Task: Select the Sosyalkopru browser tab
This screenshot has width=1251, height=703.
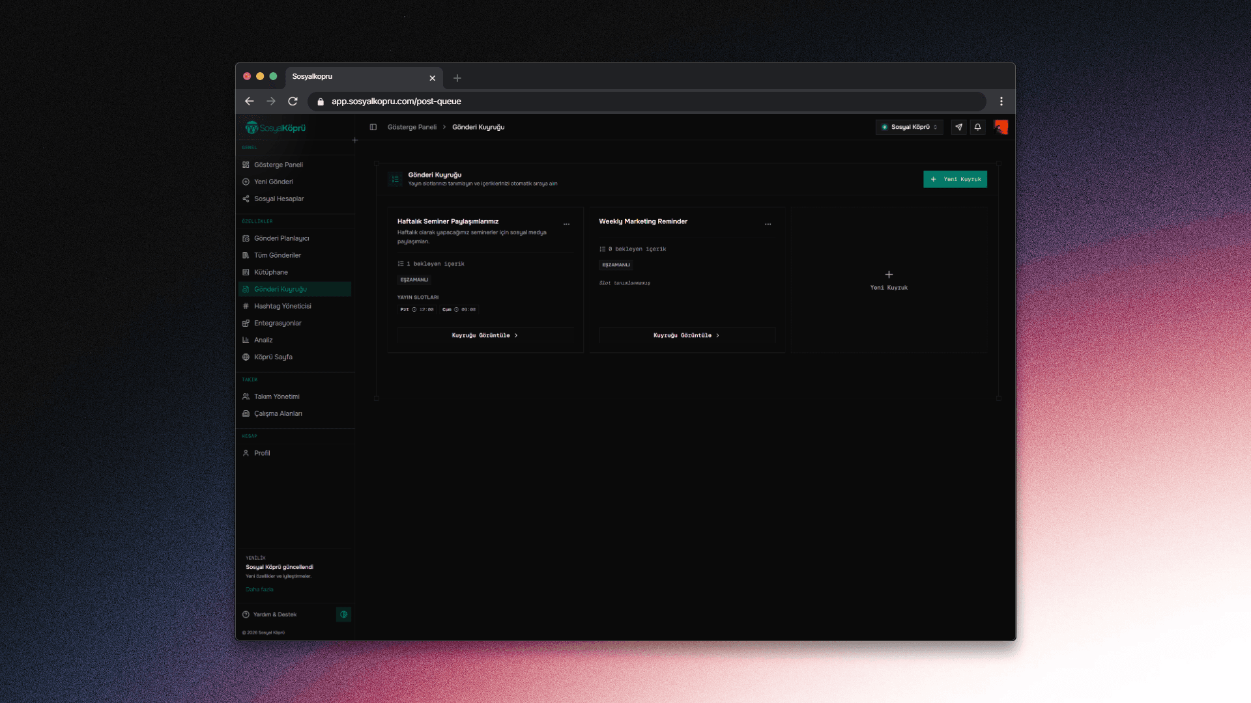Action: [x=364, y=77]
